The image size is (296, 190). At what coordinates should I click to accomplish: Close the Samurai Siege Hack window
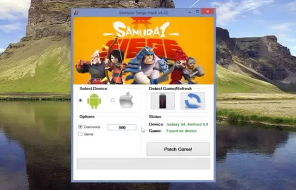208,12
